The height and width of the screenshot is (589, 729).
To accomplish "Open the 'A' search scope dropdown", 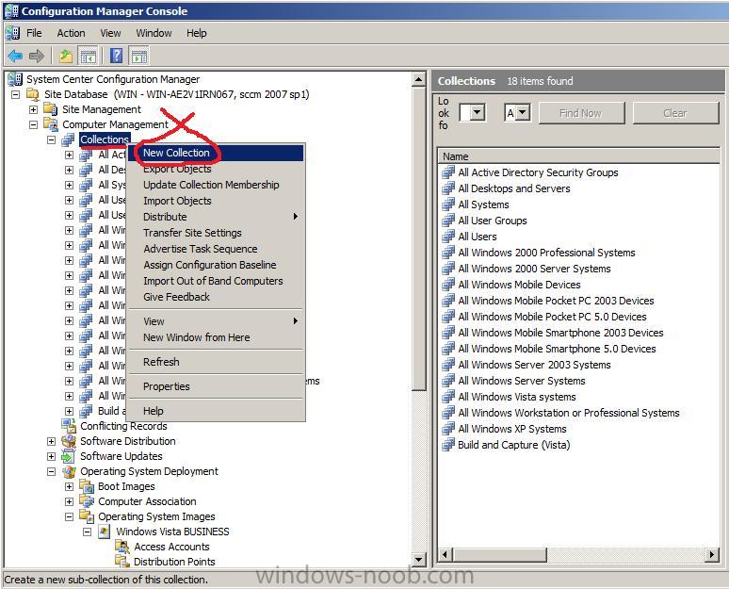I will [x=523, y=112].
